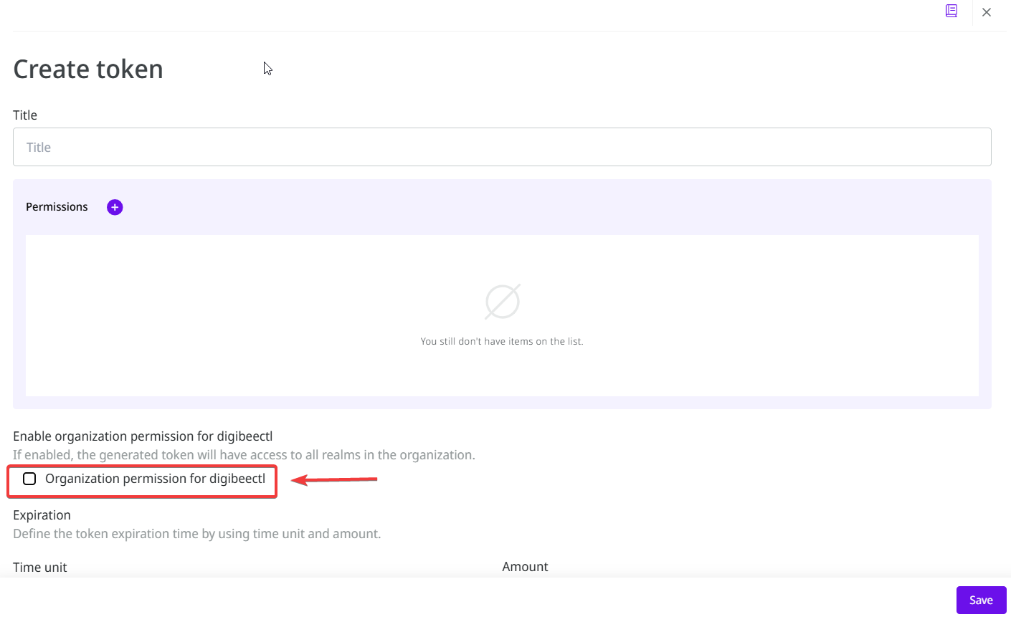Click the Expiration section heading
The width and height of the screenshot is (1011, 622).
pyautogui.click(x=42, y=515)
